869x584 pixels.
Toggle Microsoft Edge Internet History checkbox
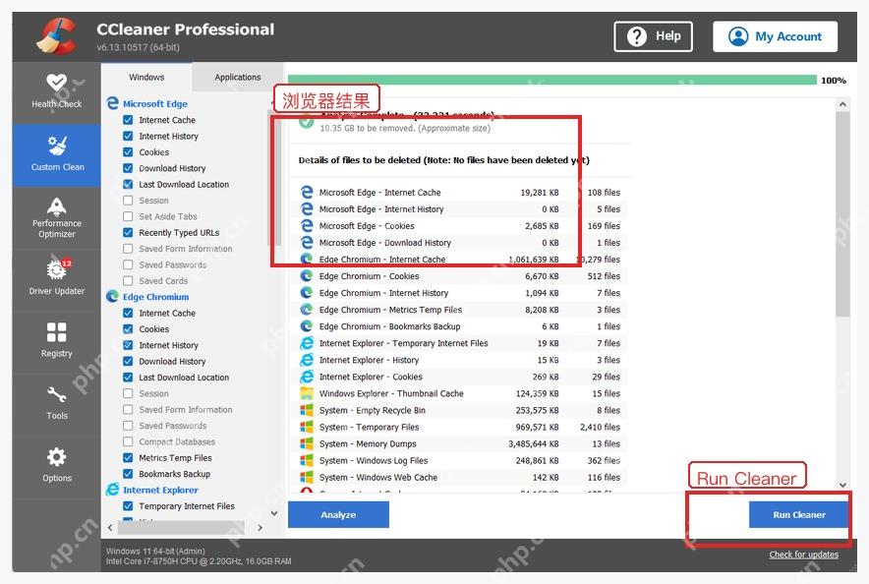128,136
